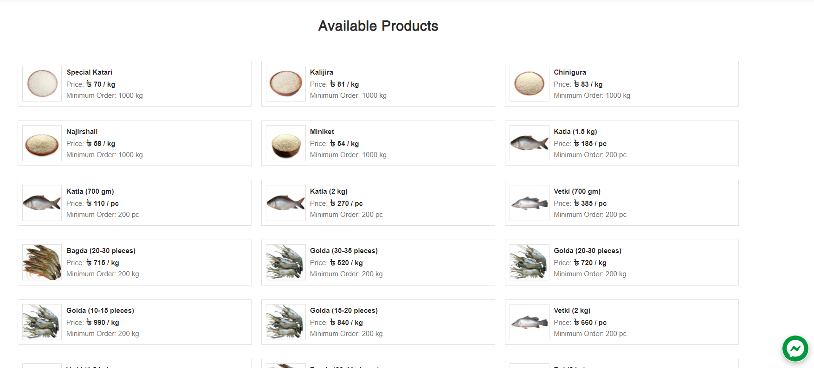Open the Katla (700 gm) product name

click(90, 191)
